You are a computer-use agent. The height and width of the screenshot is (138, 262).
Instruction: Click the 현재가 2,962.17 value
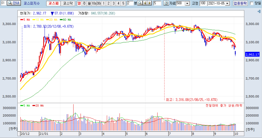(39, 13)
